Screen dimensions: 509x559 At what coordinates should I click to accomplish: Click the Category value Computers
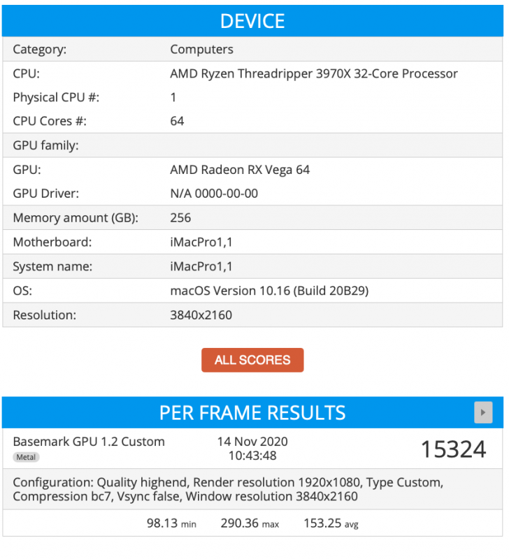(201, 49)
